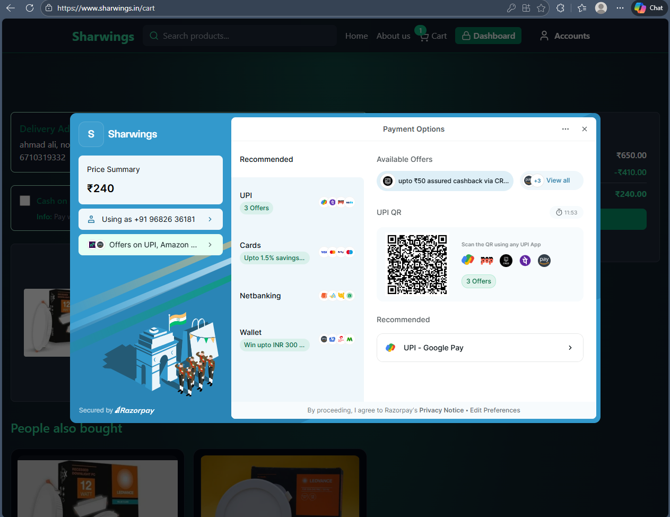Click Secured by Razorpay logo
The height and width of the screenshot is (517, 670).
tap(117, 410)
